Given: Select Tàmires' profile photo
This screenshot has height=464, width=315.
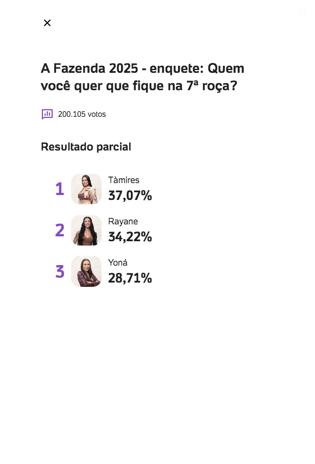Looking at the screenshot, I should coord(86,189).
